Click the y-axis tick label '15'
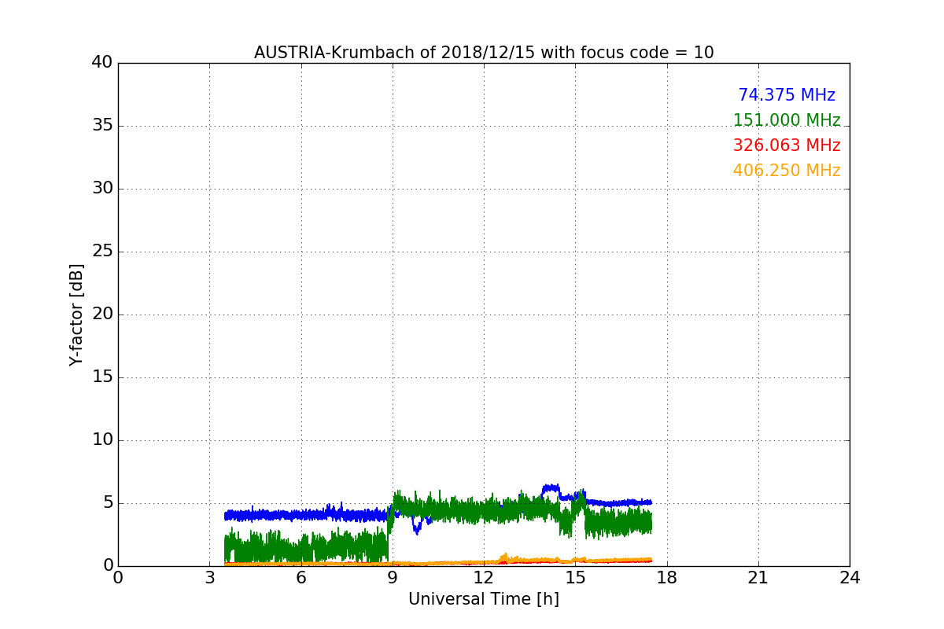 102,377
